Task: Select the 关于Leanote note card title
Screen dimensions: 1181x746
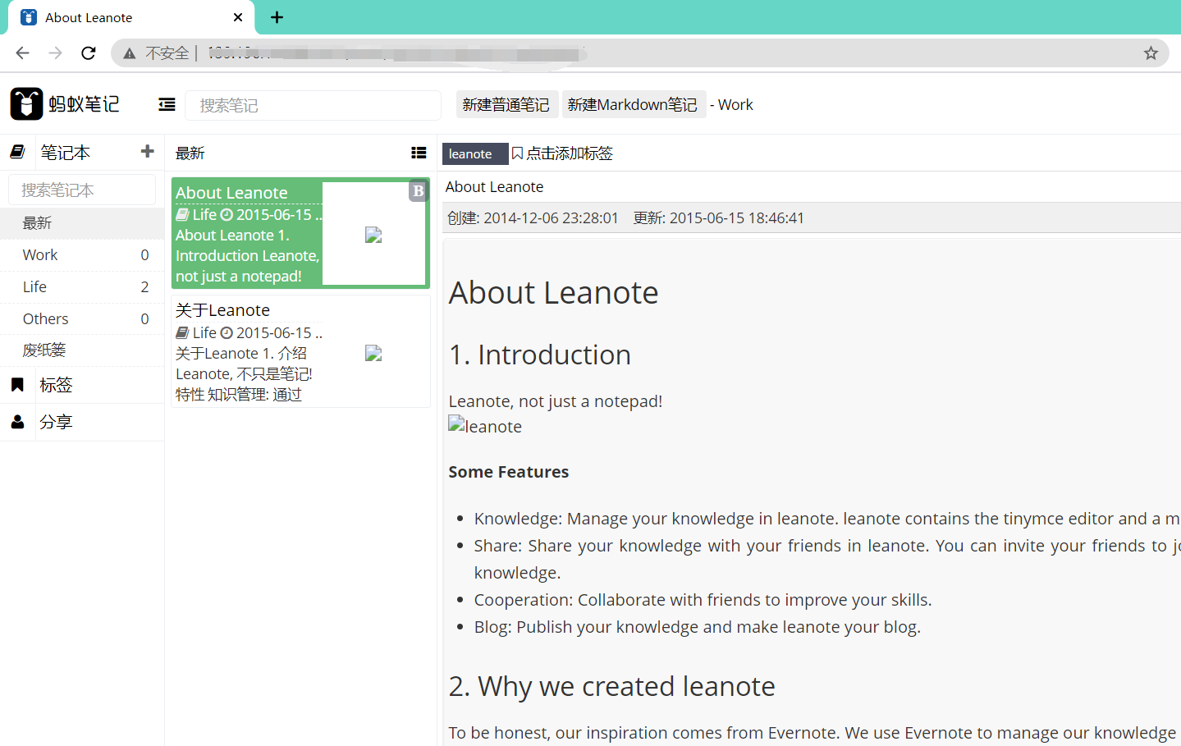Action: tap(222, 309)
